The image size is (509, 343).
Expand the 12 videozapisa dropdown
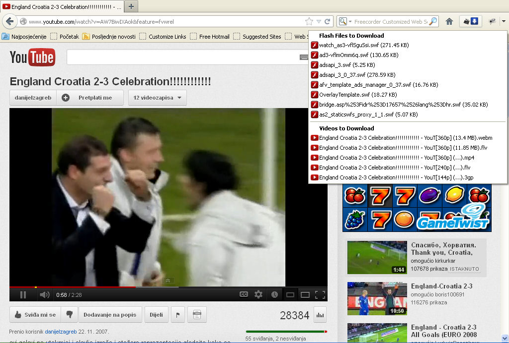(x=158, y=98)
